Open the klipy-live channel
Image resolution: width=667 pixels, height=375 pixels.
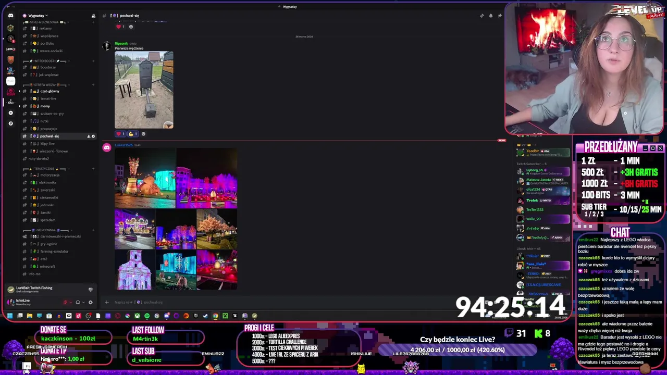[x=59, y=144]
